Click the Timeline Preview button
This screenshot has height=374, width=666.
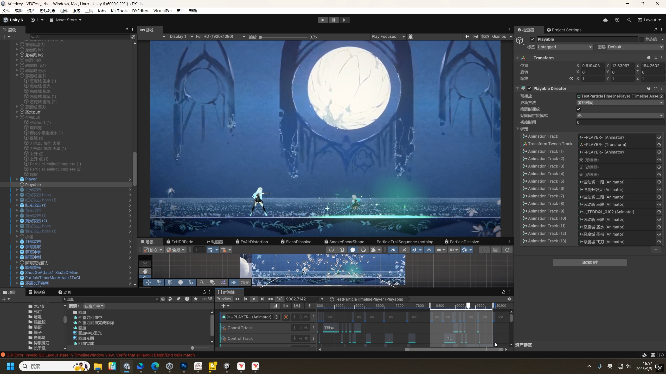click(223, 299)
